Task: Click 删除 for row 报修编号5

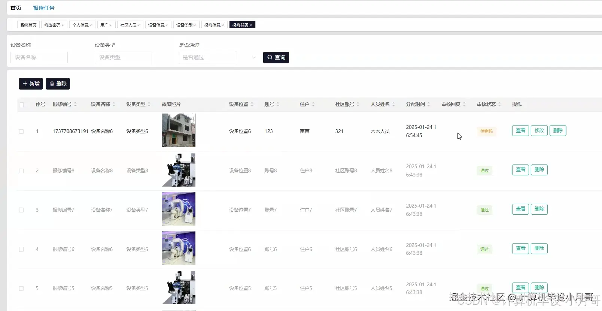Action: click(x=539, y=288)
